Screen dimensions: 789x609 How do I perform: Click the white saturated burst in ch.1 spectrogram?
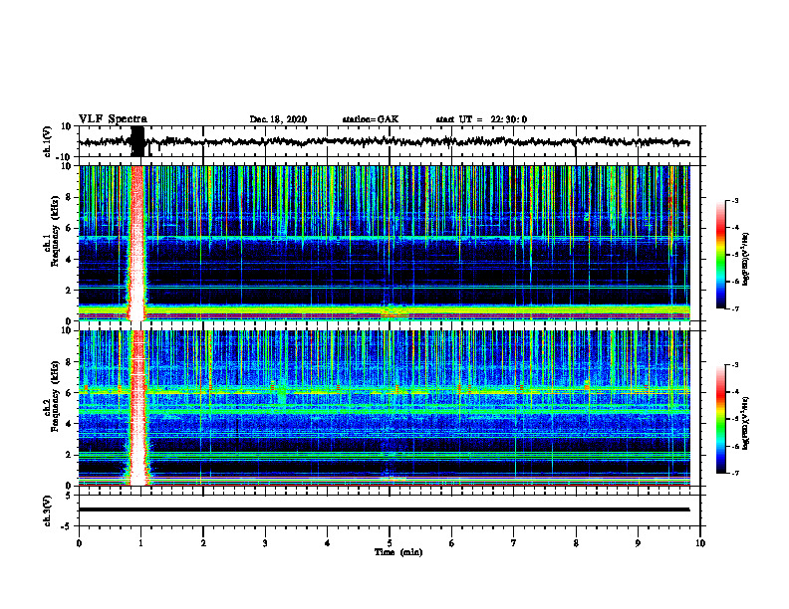coord(136,244)
